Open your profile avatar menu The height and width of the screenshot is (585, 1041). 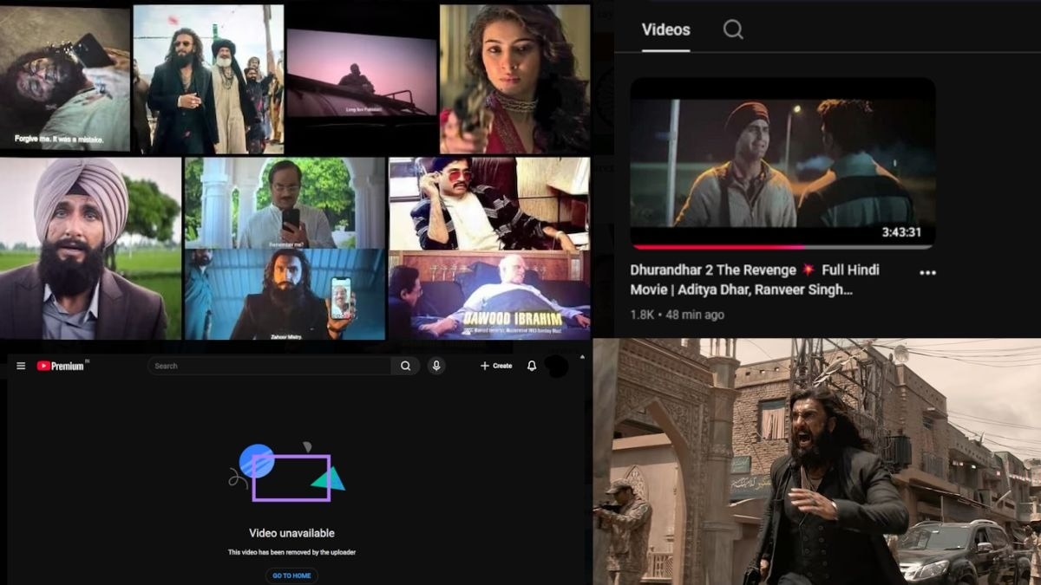(555, 366)
